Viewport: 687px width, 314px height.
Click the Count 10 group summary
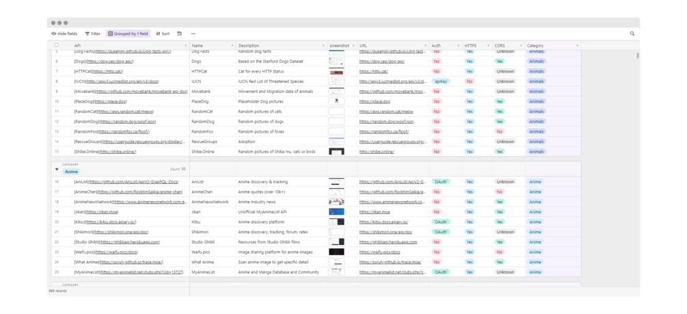click(178, 169)
